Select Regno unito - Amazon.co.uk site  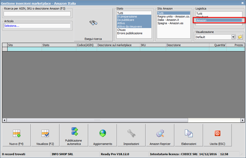[x=174, y=16]
